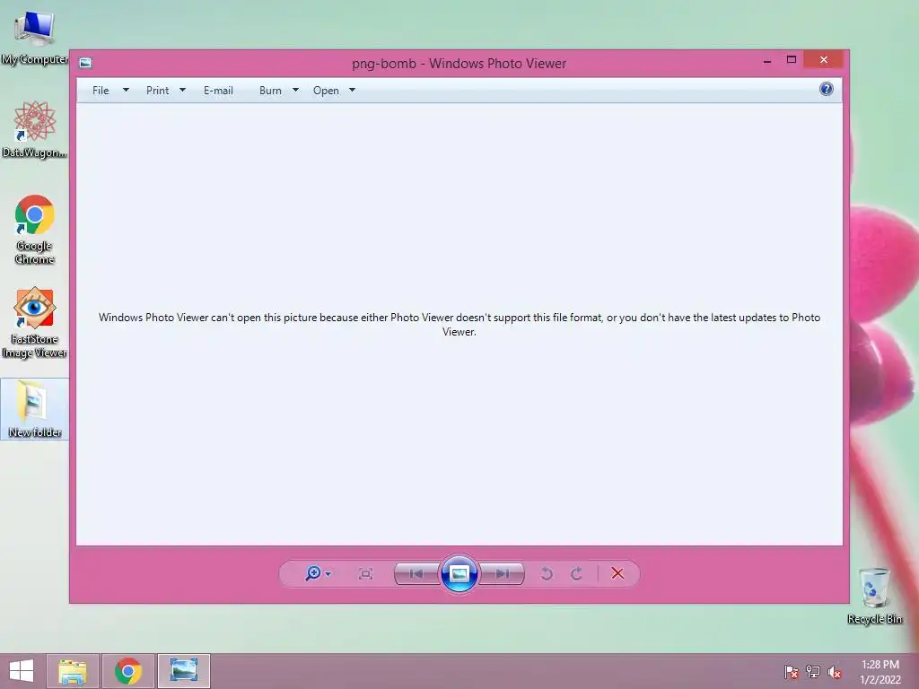Expand the Open dropdown arrow
This screenshot has height=689, width=919.
[x=352, y=91]
